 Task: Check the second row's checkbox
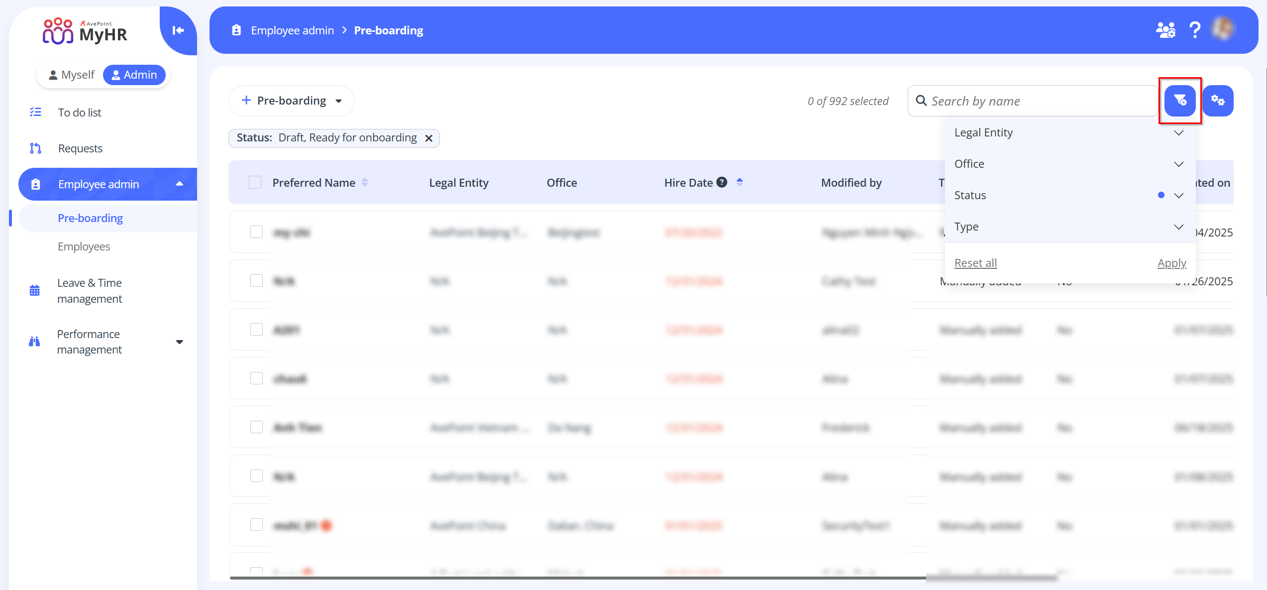[x=256, y=281]
